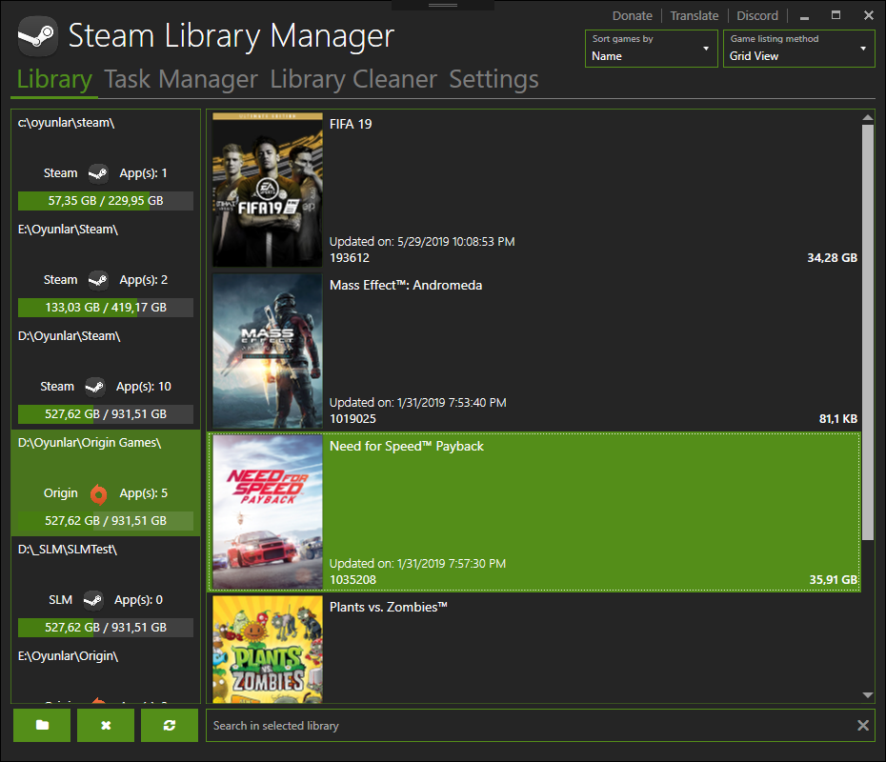Image resolution: width=886 pixels, height=762 pixels.
Task: Click Steam icon in c:\oyunlar\steam\ library
Action: 98,173
